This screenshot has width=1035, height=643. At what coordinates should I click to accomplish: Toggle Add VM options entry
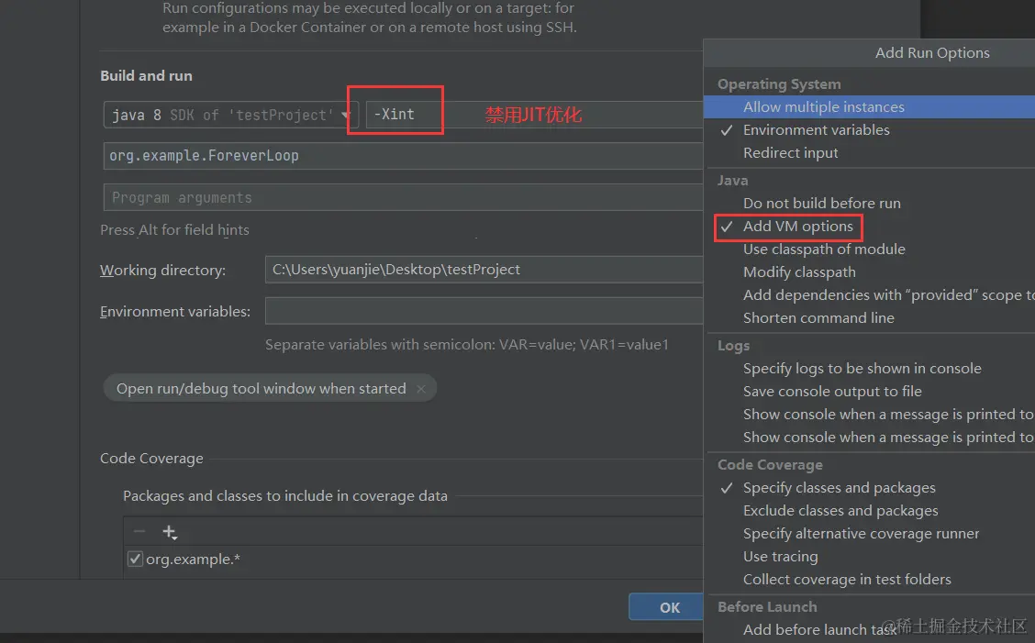click(869, 227)
